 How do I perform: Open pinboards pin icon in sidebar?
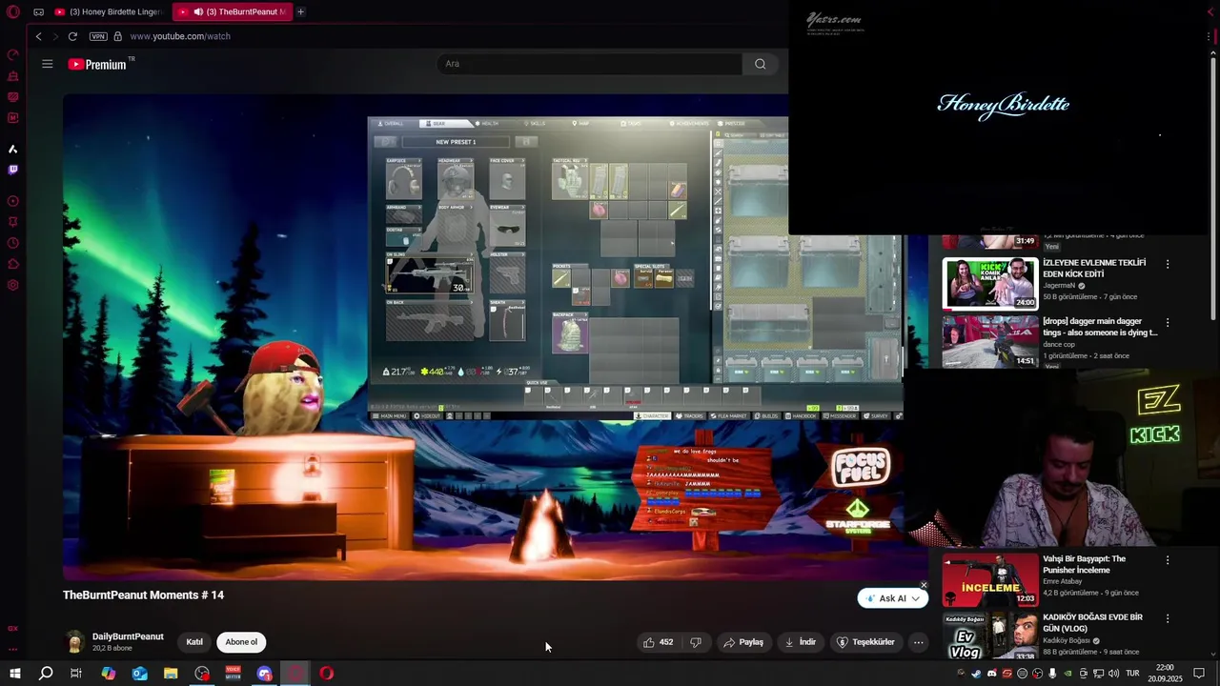12,222
